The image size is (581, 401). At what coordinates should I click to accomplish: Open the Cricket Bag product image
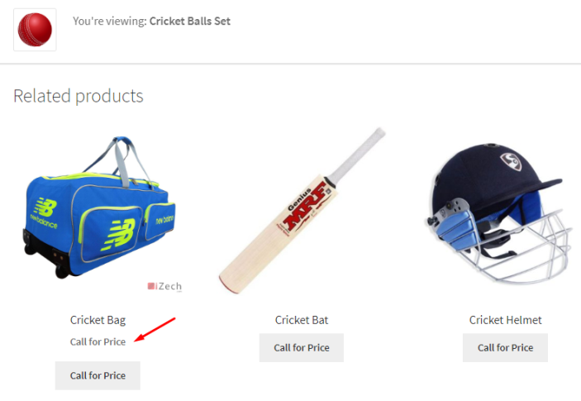tap(98, 211)
